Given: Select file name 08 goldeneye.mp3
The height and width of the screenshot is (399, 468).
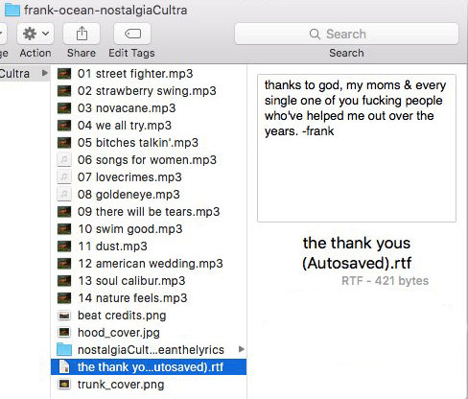Looking at the screenshot, I should pyautogui.click(x=129, y=195).
